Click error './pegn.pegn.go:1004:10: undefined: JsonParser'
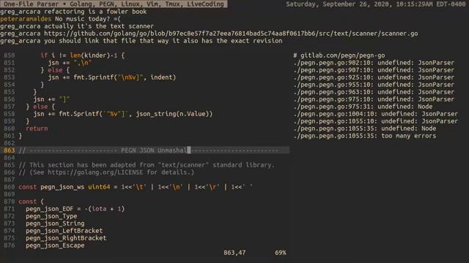Screen dimensions: 469x263 (376, 114)
